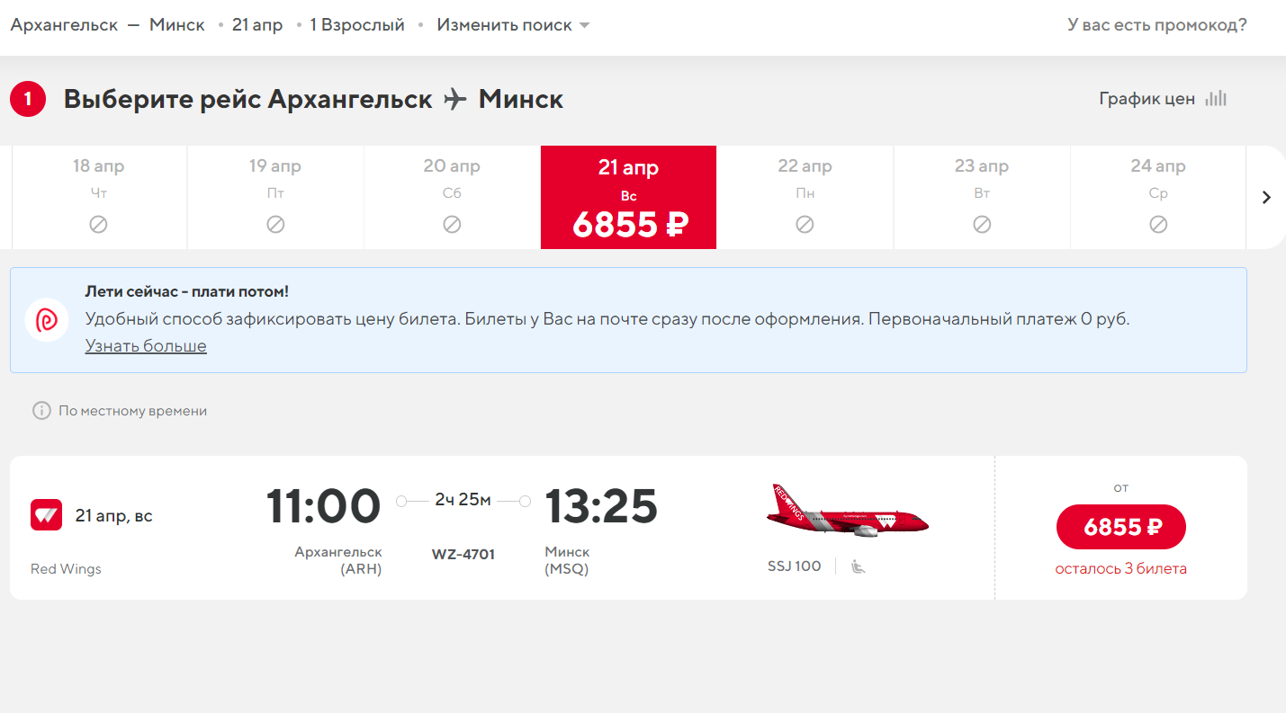Click the seat icon beside SSJ 100
This screenshot has width=1286, height=713.
(x=858, y=566)
